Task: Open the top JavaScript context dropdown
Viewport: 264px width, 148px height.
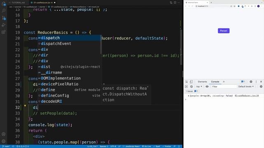Action: (x=199, y=87)
